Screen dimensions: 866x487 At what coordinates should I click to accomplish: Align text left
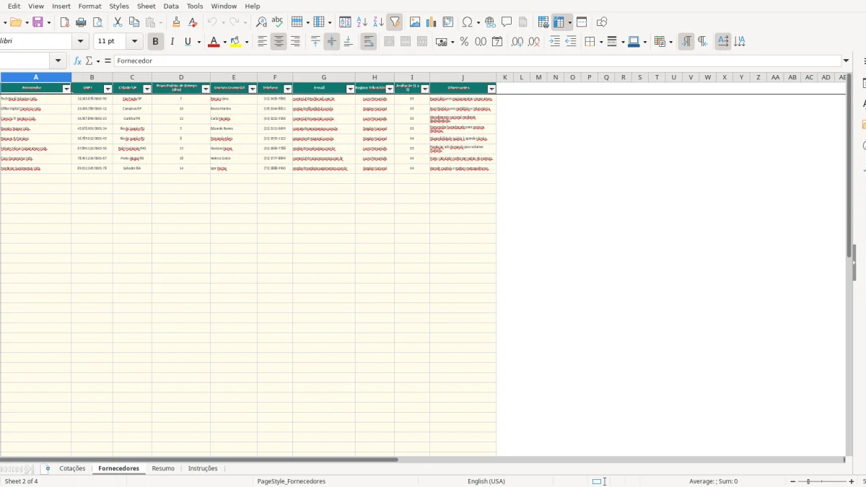click(262, 42)
